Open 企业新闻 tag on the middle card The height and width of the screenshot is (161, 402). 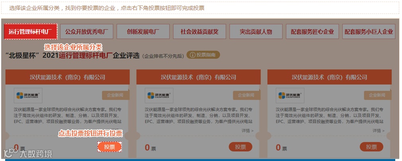[x=247, y=95]
